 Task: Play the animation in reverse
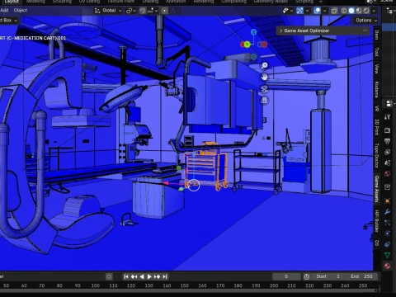[x=142, y=276]
